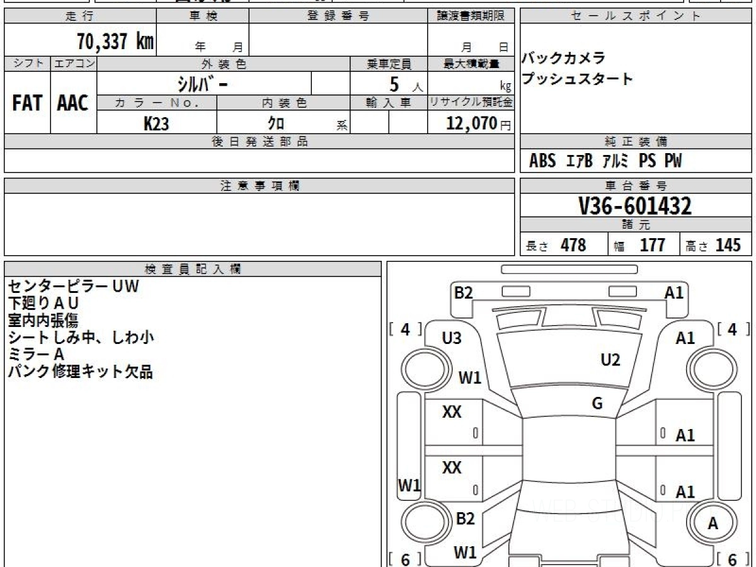Click the U2 mark on the hood

(610, 360)
